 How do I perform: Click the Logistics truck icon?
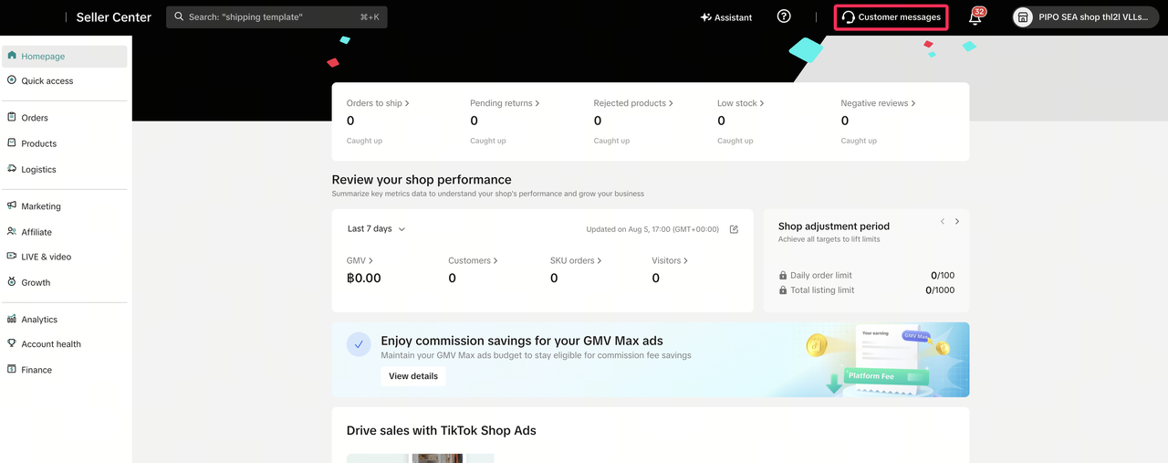tap(12, 169)
